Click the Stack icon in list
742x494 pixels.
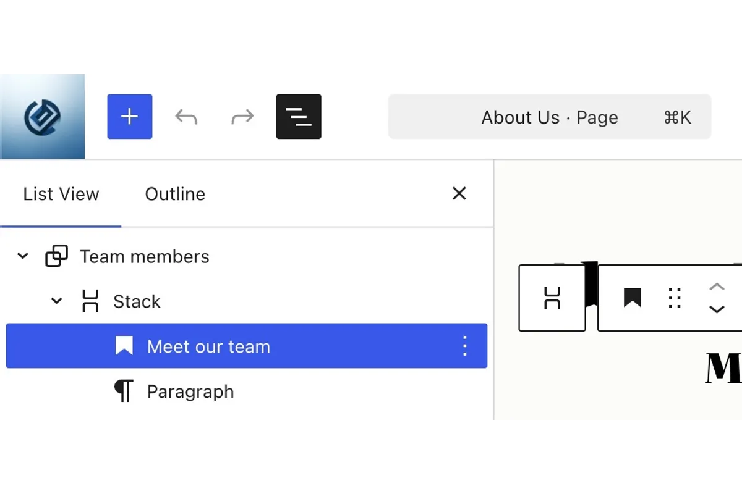tap(90, 301)
